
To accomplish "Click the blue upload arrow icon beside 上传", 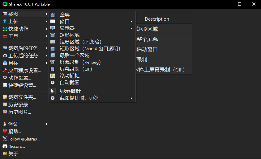I will 5,21.
